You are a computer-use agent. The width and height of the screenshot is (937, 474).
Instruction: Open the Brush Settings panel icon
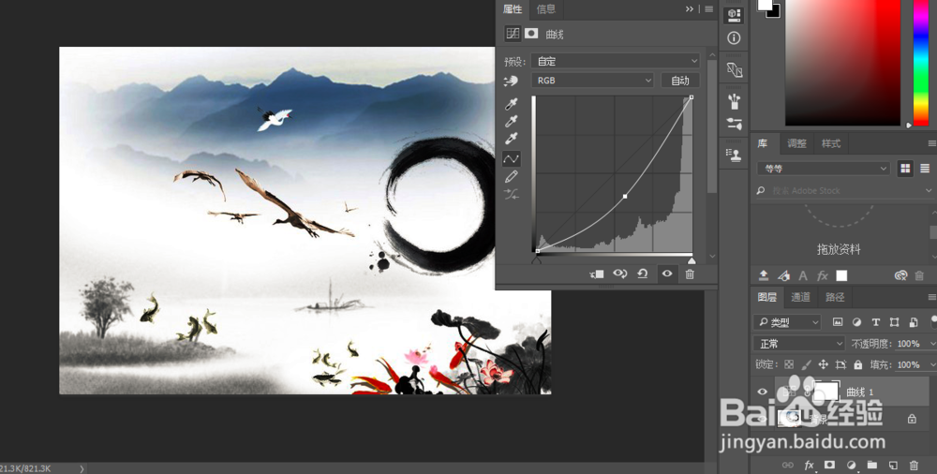(x=734, y=124)
